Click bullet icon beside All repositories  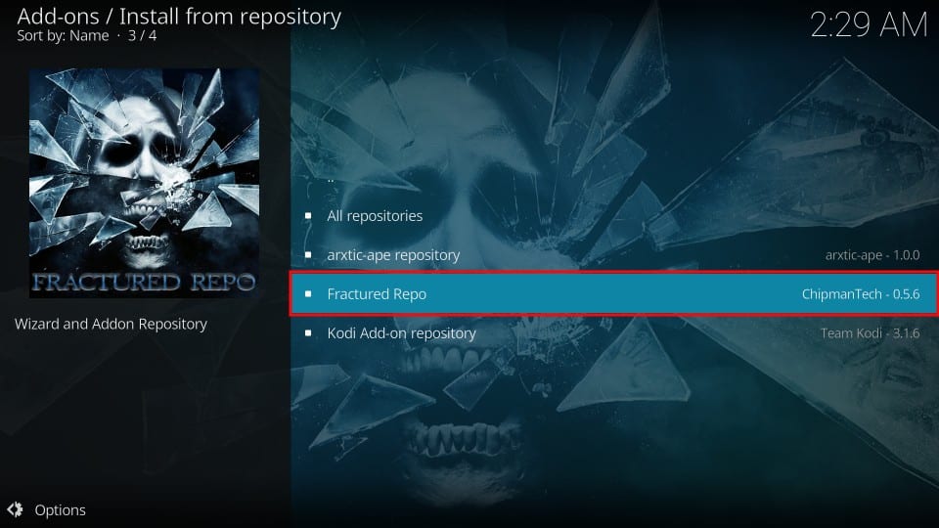(x=308, y=215)
